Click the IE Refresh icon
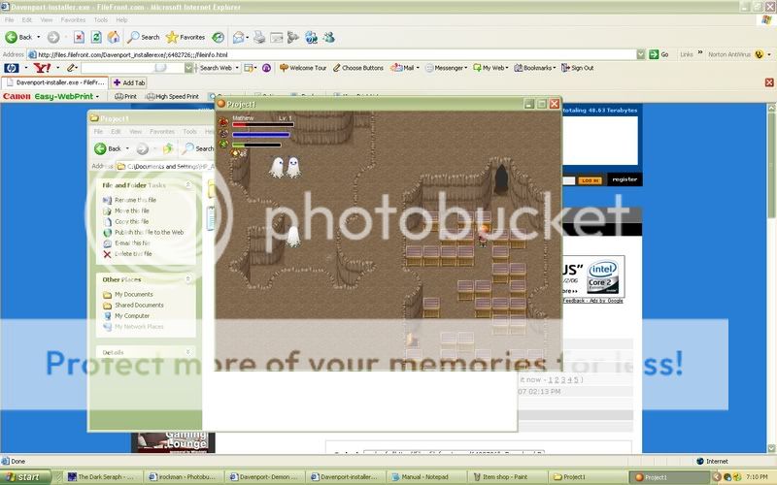Image resolution: width=777 pixels, height=485 pixels. click(96, 37)
